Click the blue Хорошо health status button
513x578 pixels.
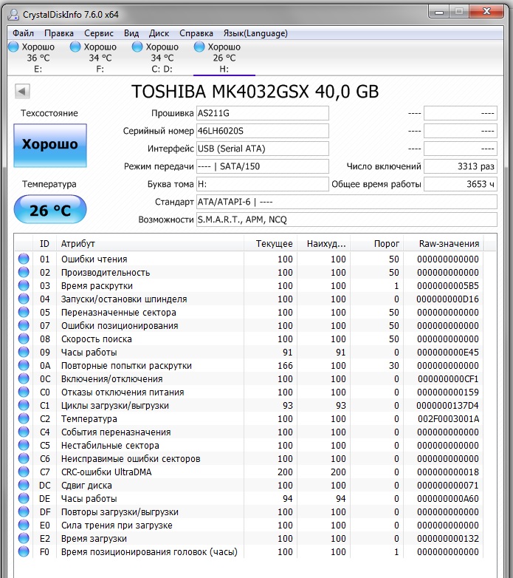tap(50, 145)
